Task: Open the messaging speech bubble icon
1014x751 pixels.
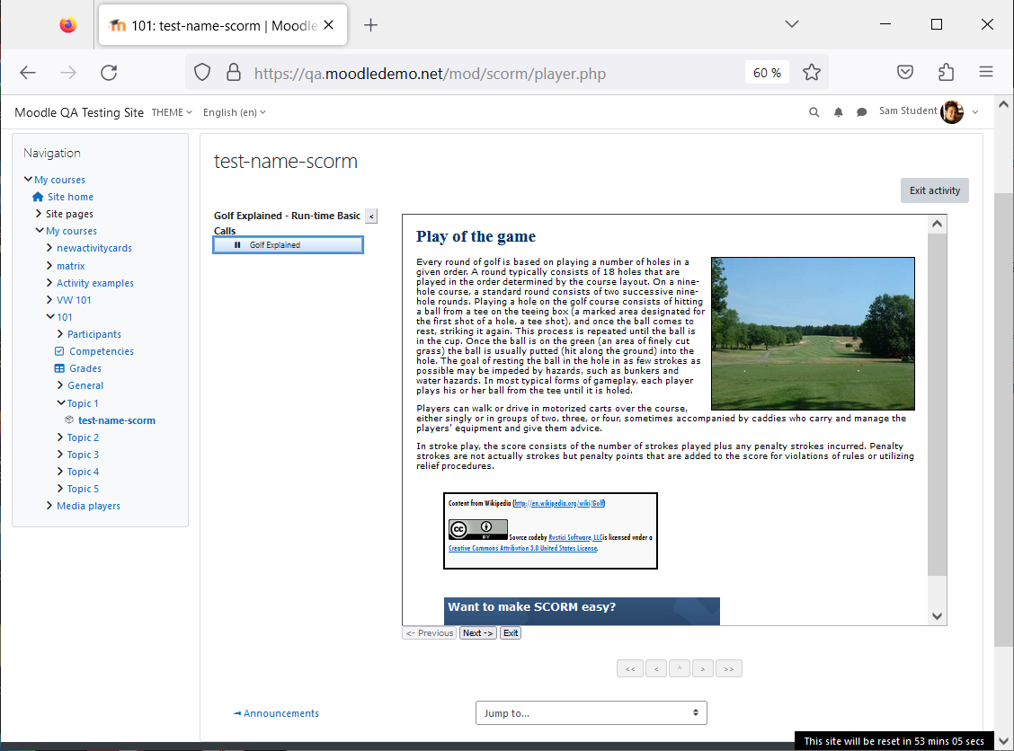Action: [861, 112]
